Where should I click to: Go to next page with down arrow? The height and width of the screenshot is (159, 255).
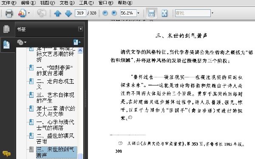(x=68, y=13)
